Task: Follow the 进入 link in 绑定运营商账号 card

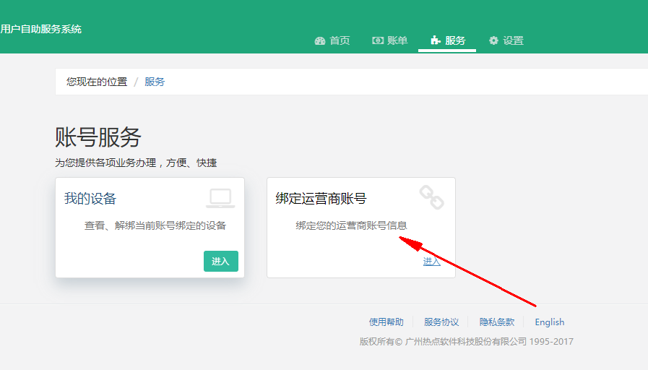Action: (x=431, y=262)
